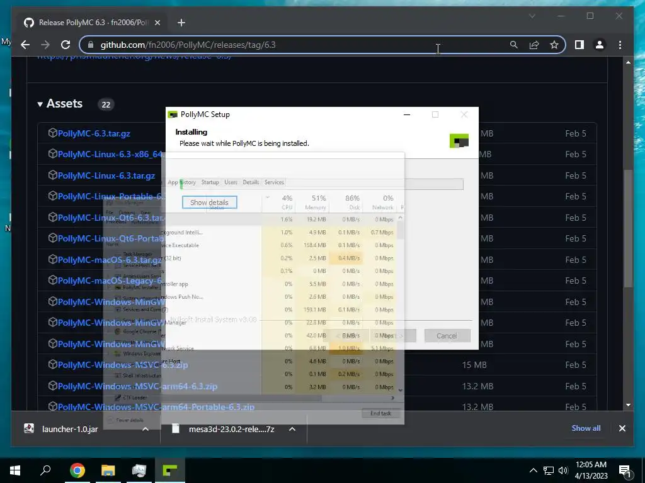Open the PollyMC-Linux-6.3.tar.gz link

(106, 176)
